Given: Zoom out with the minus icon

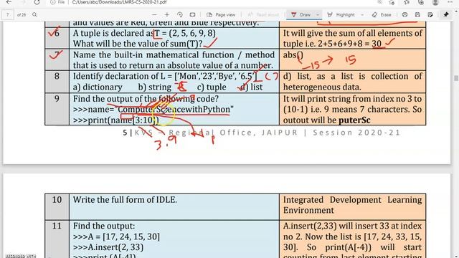Looking at the screenshot, I should pos(154,14).
